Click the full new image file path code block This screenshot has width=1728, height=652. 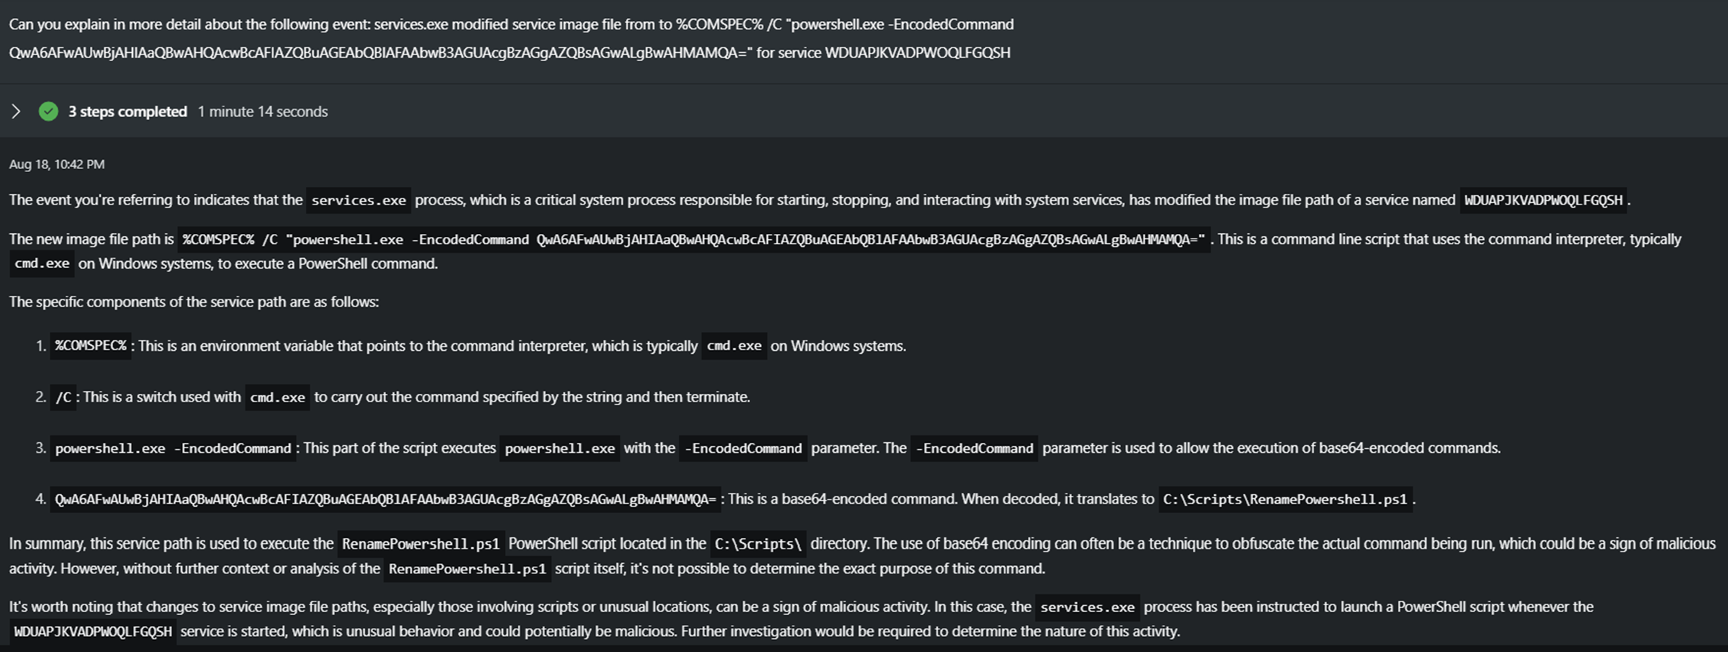coord(694,240)
